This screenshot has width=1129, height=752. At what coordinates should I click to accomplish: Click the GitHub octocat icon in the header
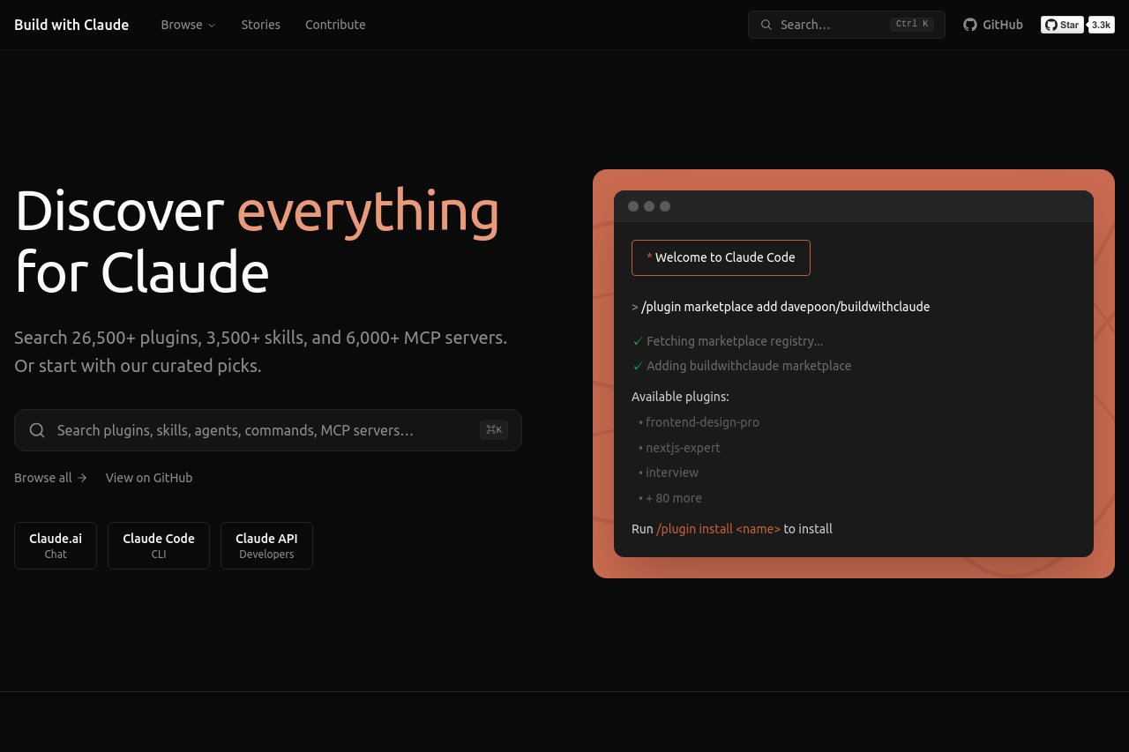[970, 25]
